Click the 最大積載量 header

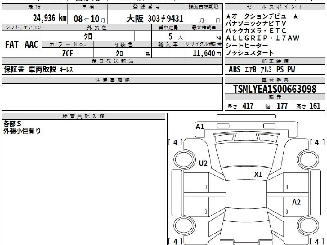tap(204, 27)
